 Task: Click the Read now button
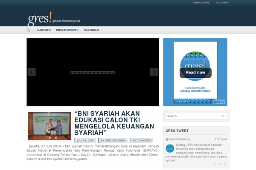(195, 73)
